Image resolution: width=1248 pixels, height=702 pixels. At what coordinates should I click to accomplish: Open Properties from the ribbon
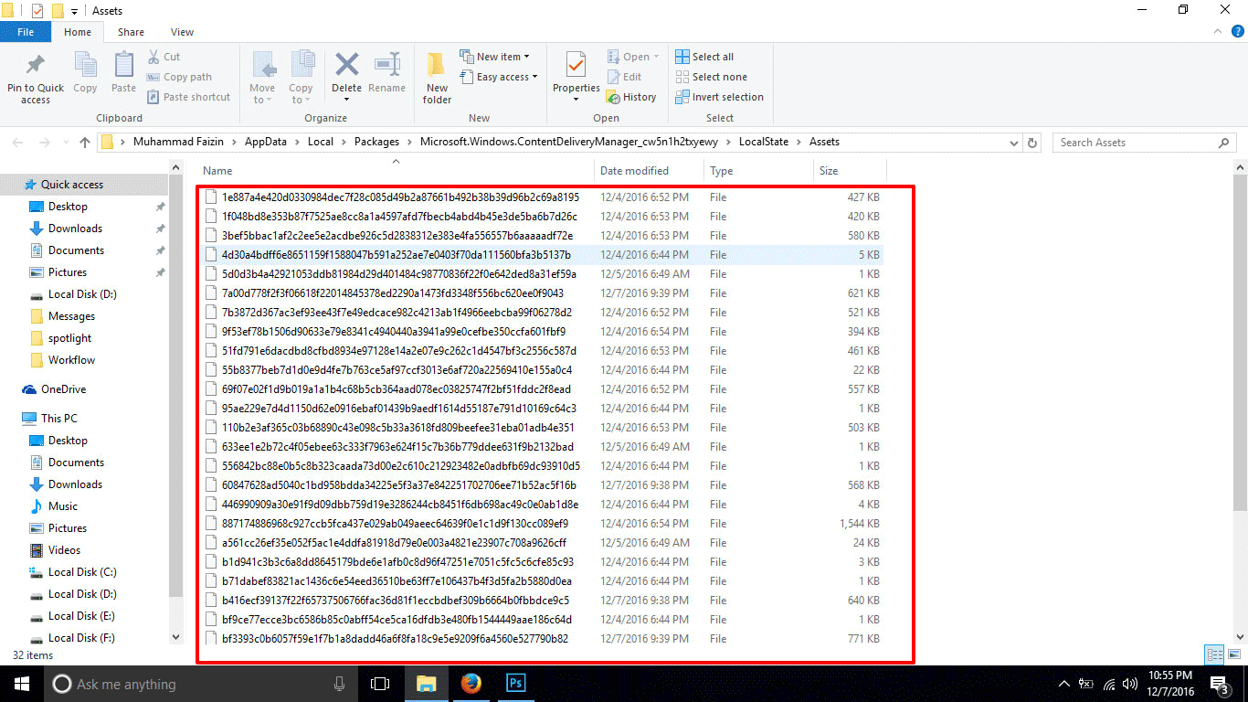(x=576, y=66)
